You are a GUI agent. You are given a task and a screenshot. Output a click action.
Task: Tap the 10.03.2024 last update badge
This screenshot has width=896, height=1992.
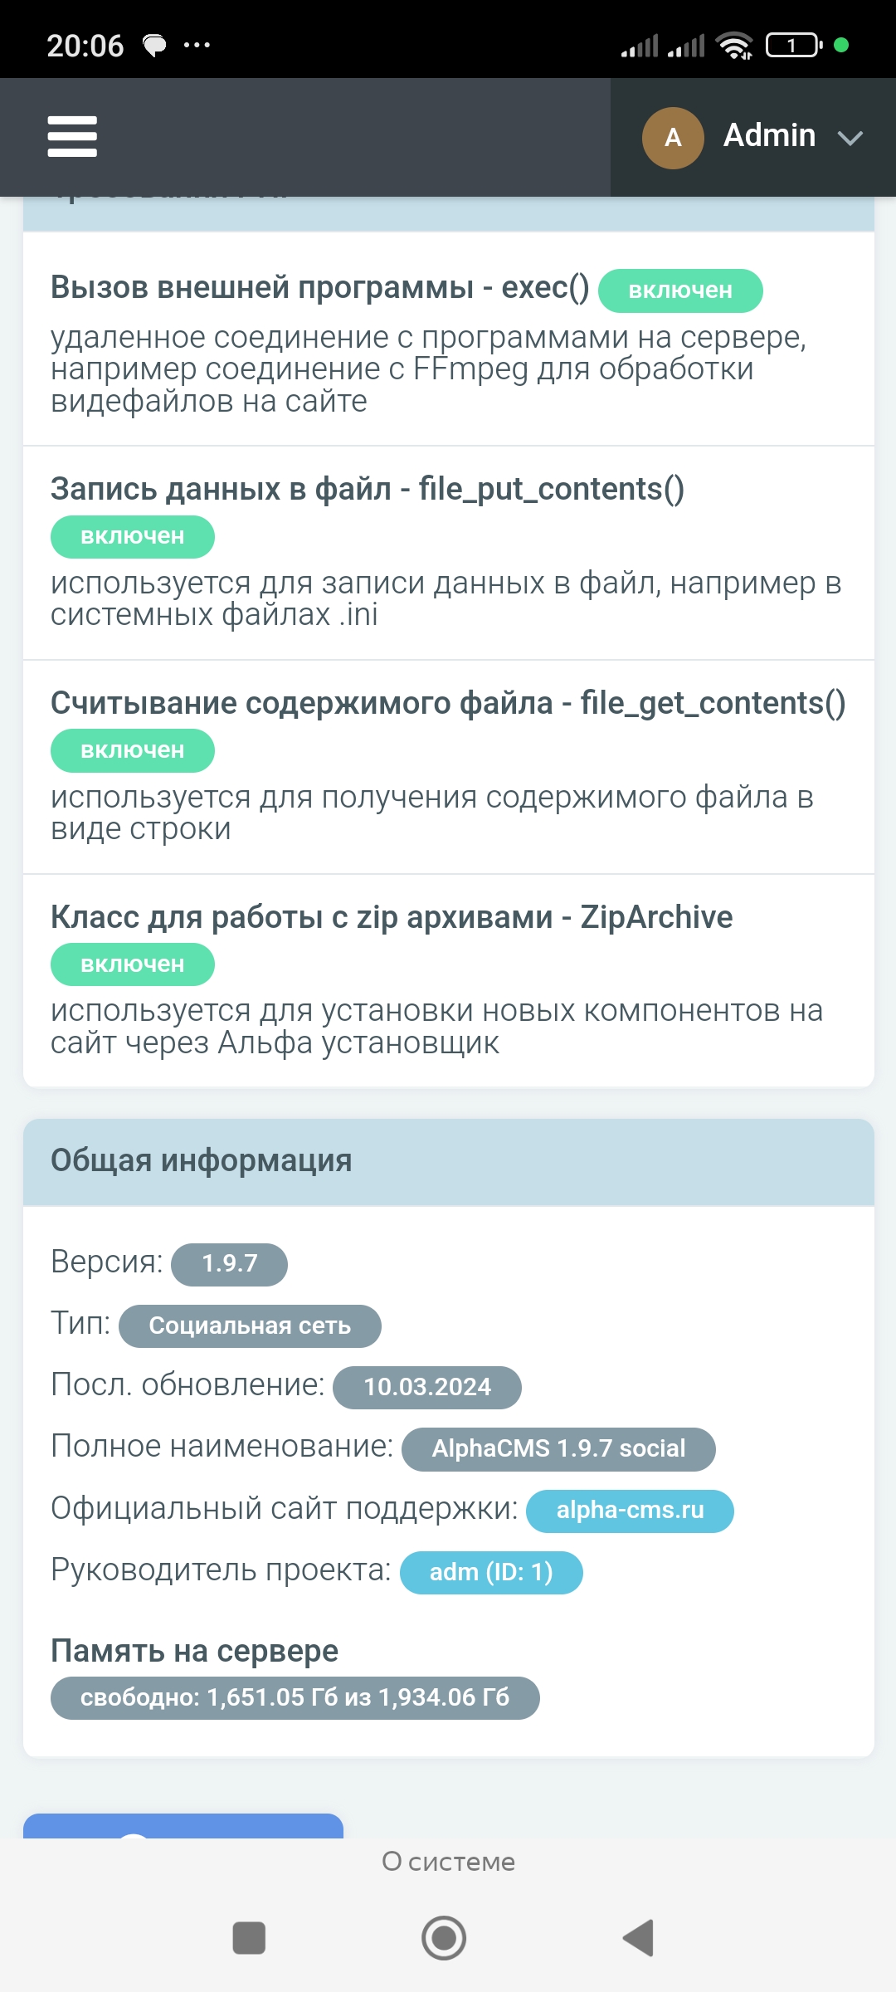(426, 1387)
